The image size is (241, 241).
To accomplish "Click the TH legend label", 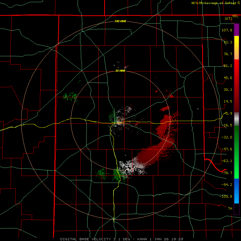I will click(x=230, y=209).
